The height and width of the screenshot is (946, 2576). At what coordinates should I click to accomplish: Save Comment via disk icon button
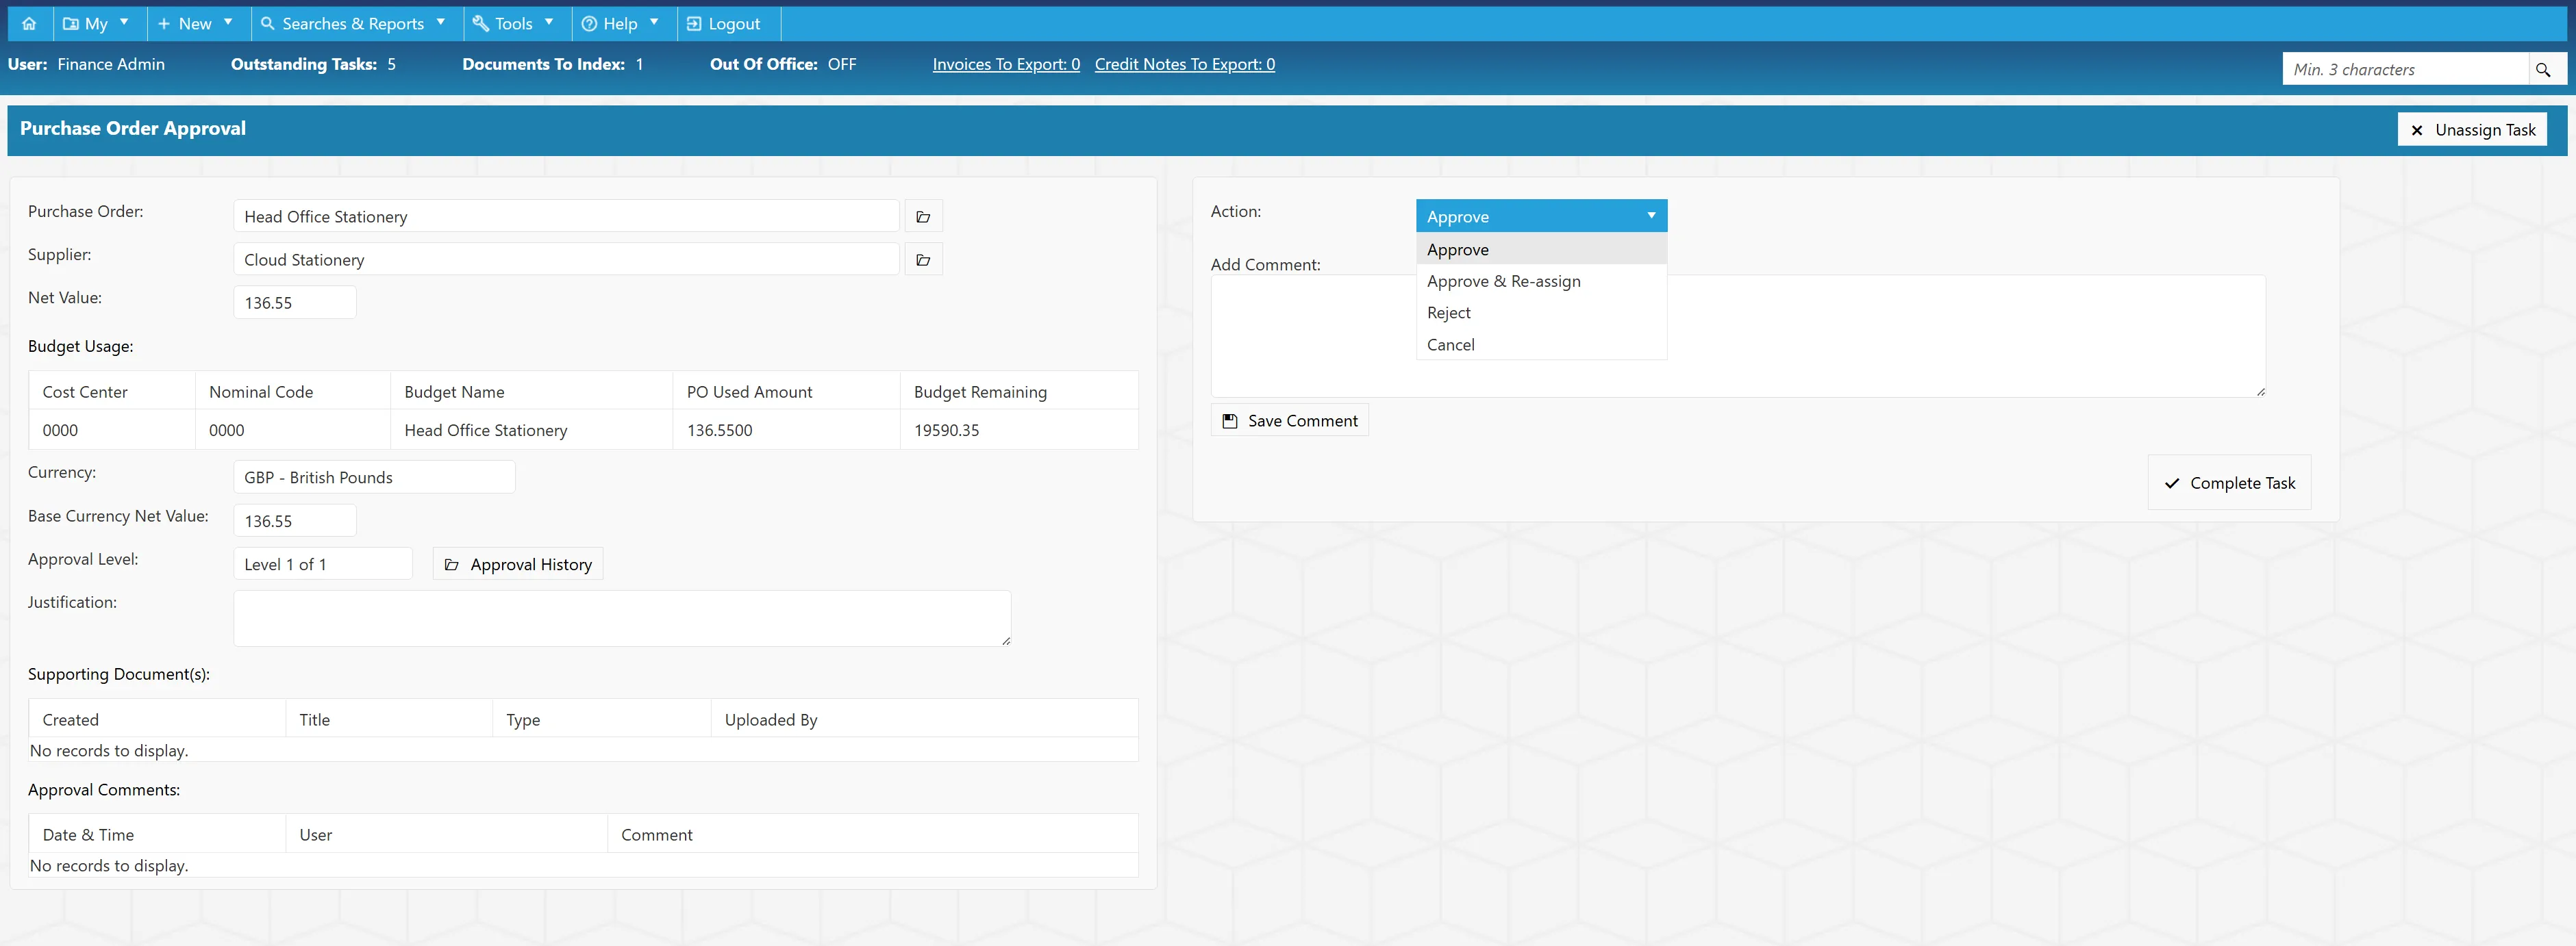(x=1289, y=420)
